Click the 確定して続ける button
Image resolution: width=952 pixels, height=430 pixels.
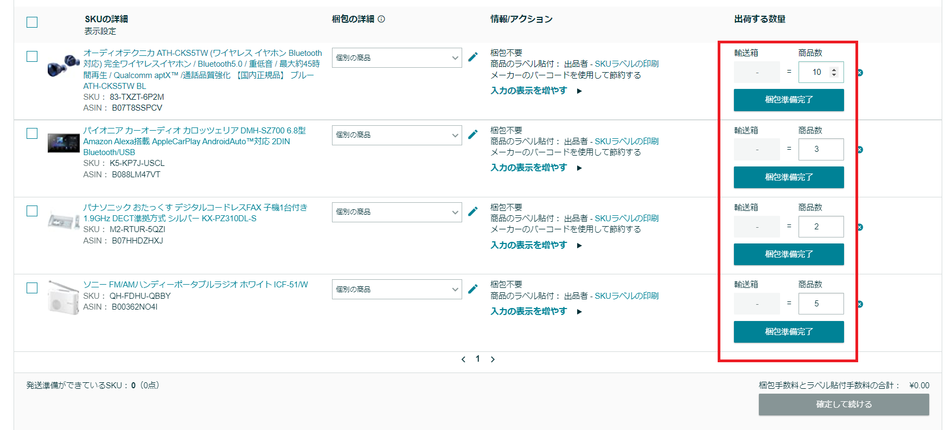(x=844, y=405)
